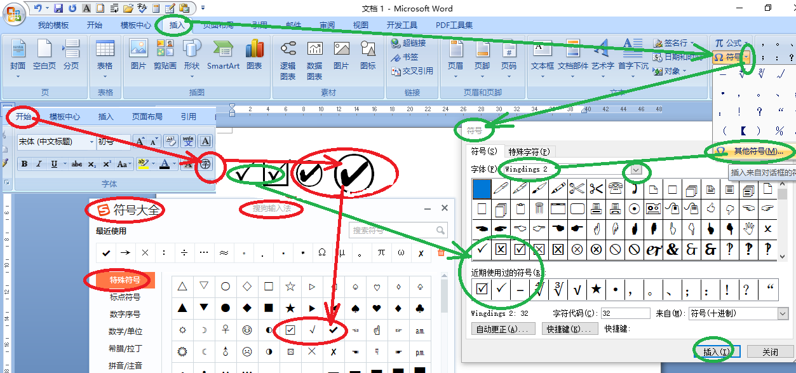Click the Undo arrow icon in quick access toolbar
Image resolution: width=796 pixels, height=373 pixels.
tap(37, 8)
